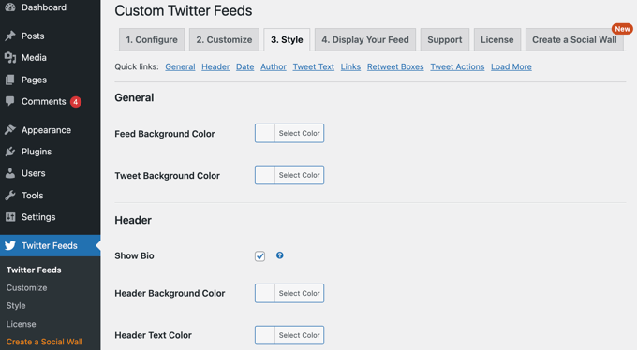Click the Dashboard gauge icon
637x350 pixels.
[10, 7]
